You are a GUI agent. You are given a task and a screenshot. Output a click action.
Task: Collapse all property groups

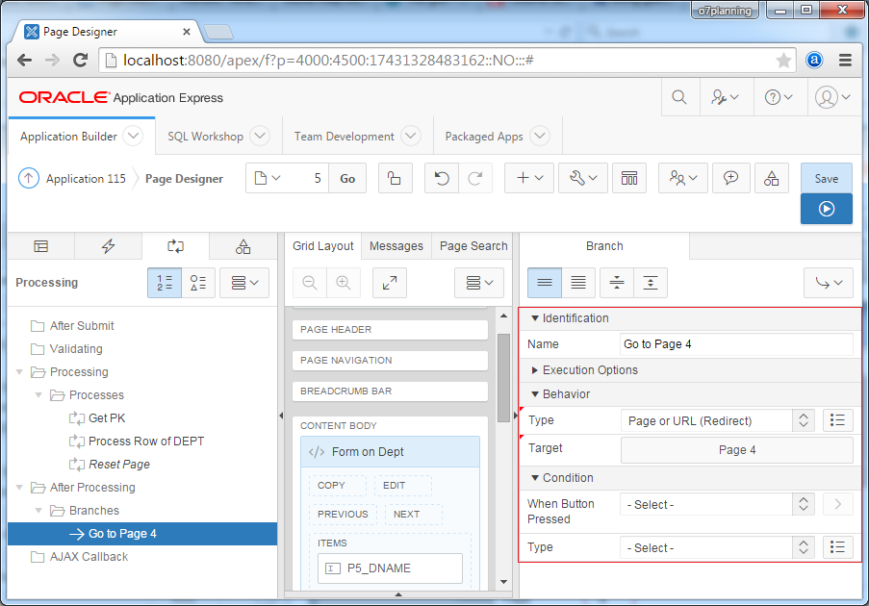pyautogui.click(x=617, y=283)
